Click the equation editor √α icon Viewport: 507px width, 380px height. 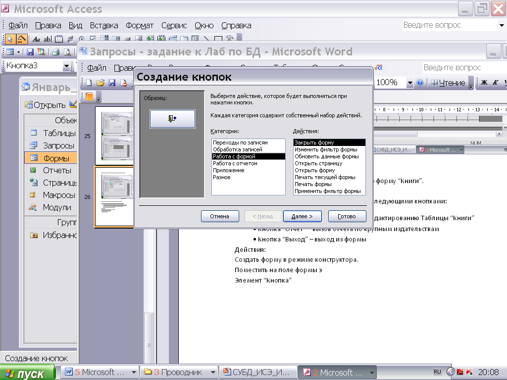point(378,67)
